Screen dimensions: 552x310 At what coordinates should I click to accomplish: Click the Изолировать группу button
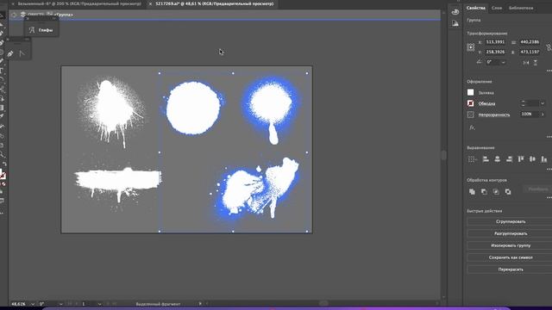click(511, 245)
